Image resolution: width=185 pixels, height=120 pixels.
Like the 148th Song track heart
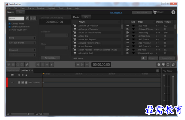[x=134, y=32]
